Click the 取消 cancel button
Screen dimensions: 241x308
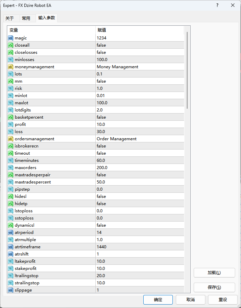tap(191, 299)
